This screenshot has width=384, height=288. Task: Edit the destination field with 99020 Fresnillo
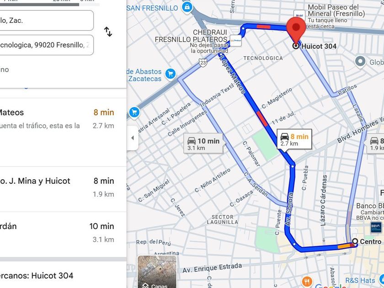point(47,45)
